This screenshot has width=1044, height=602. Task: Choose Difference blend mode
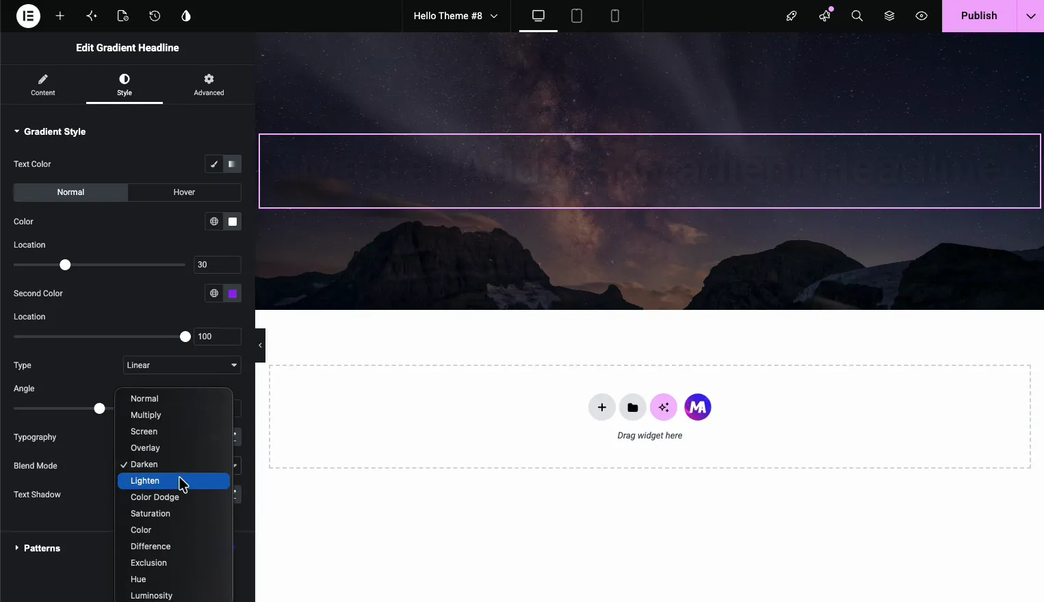[x=174, y=547]
